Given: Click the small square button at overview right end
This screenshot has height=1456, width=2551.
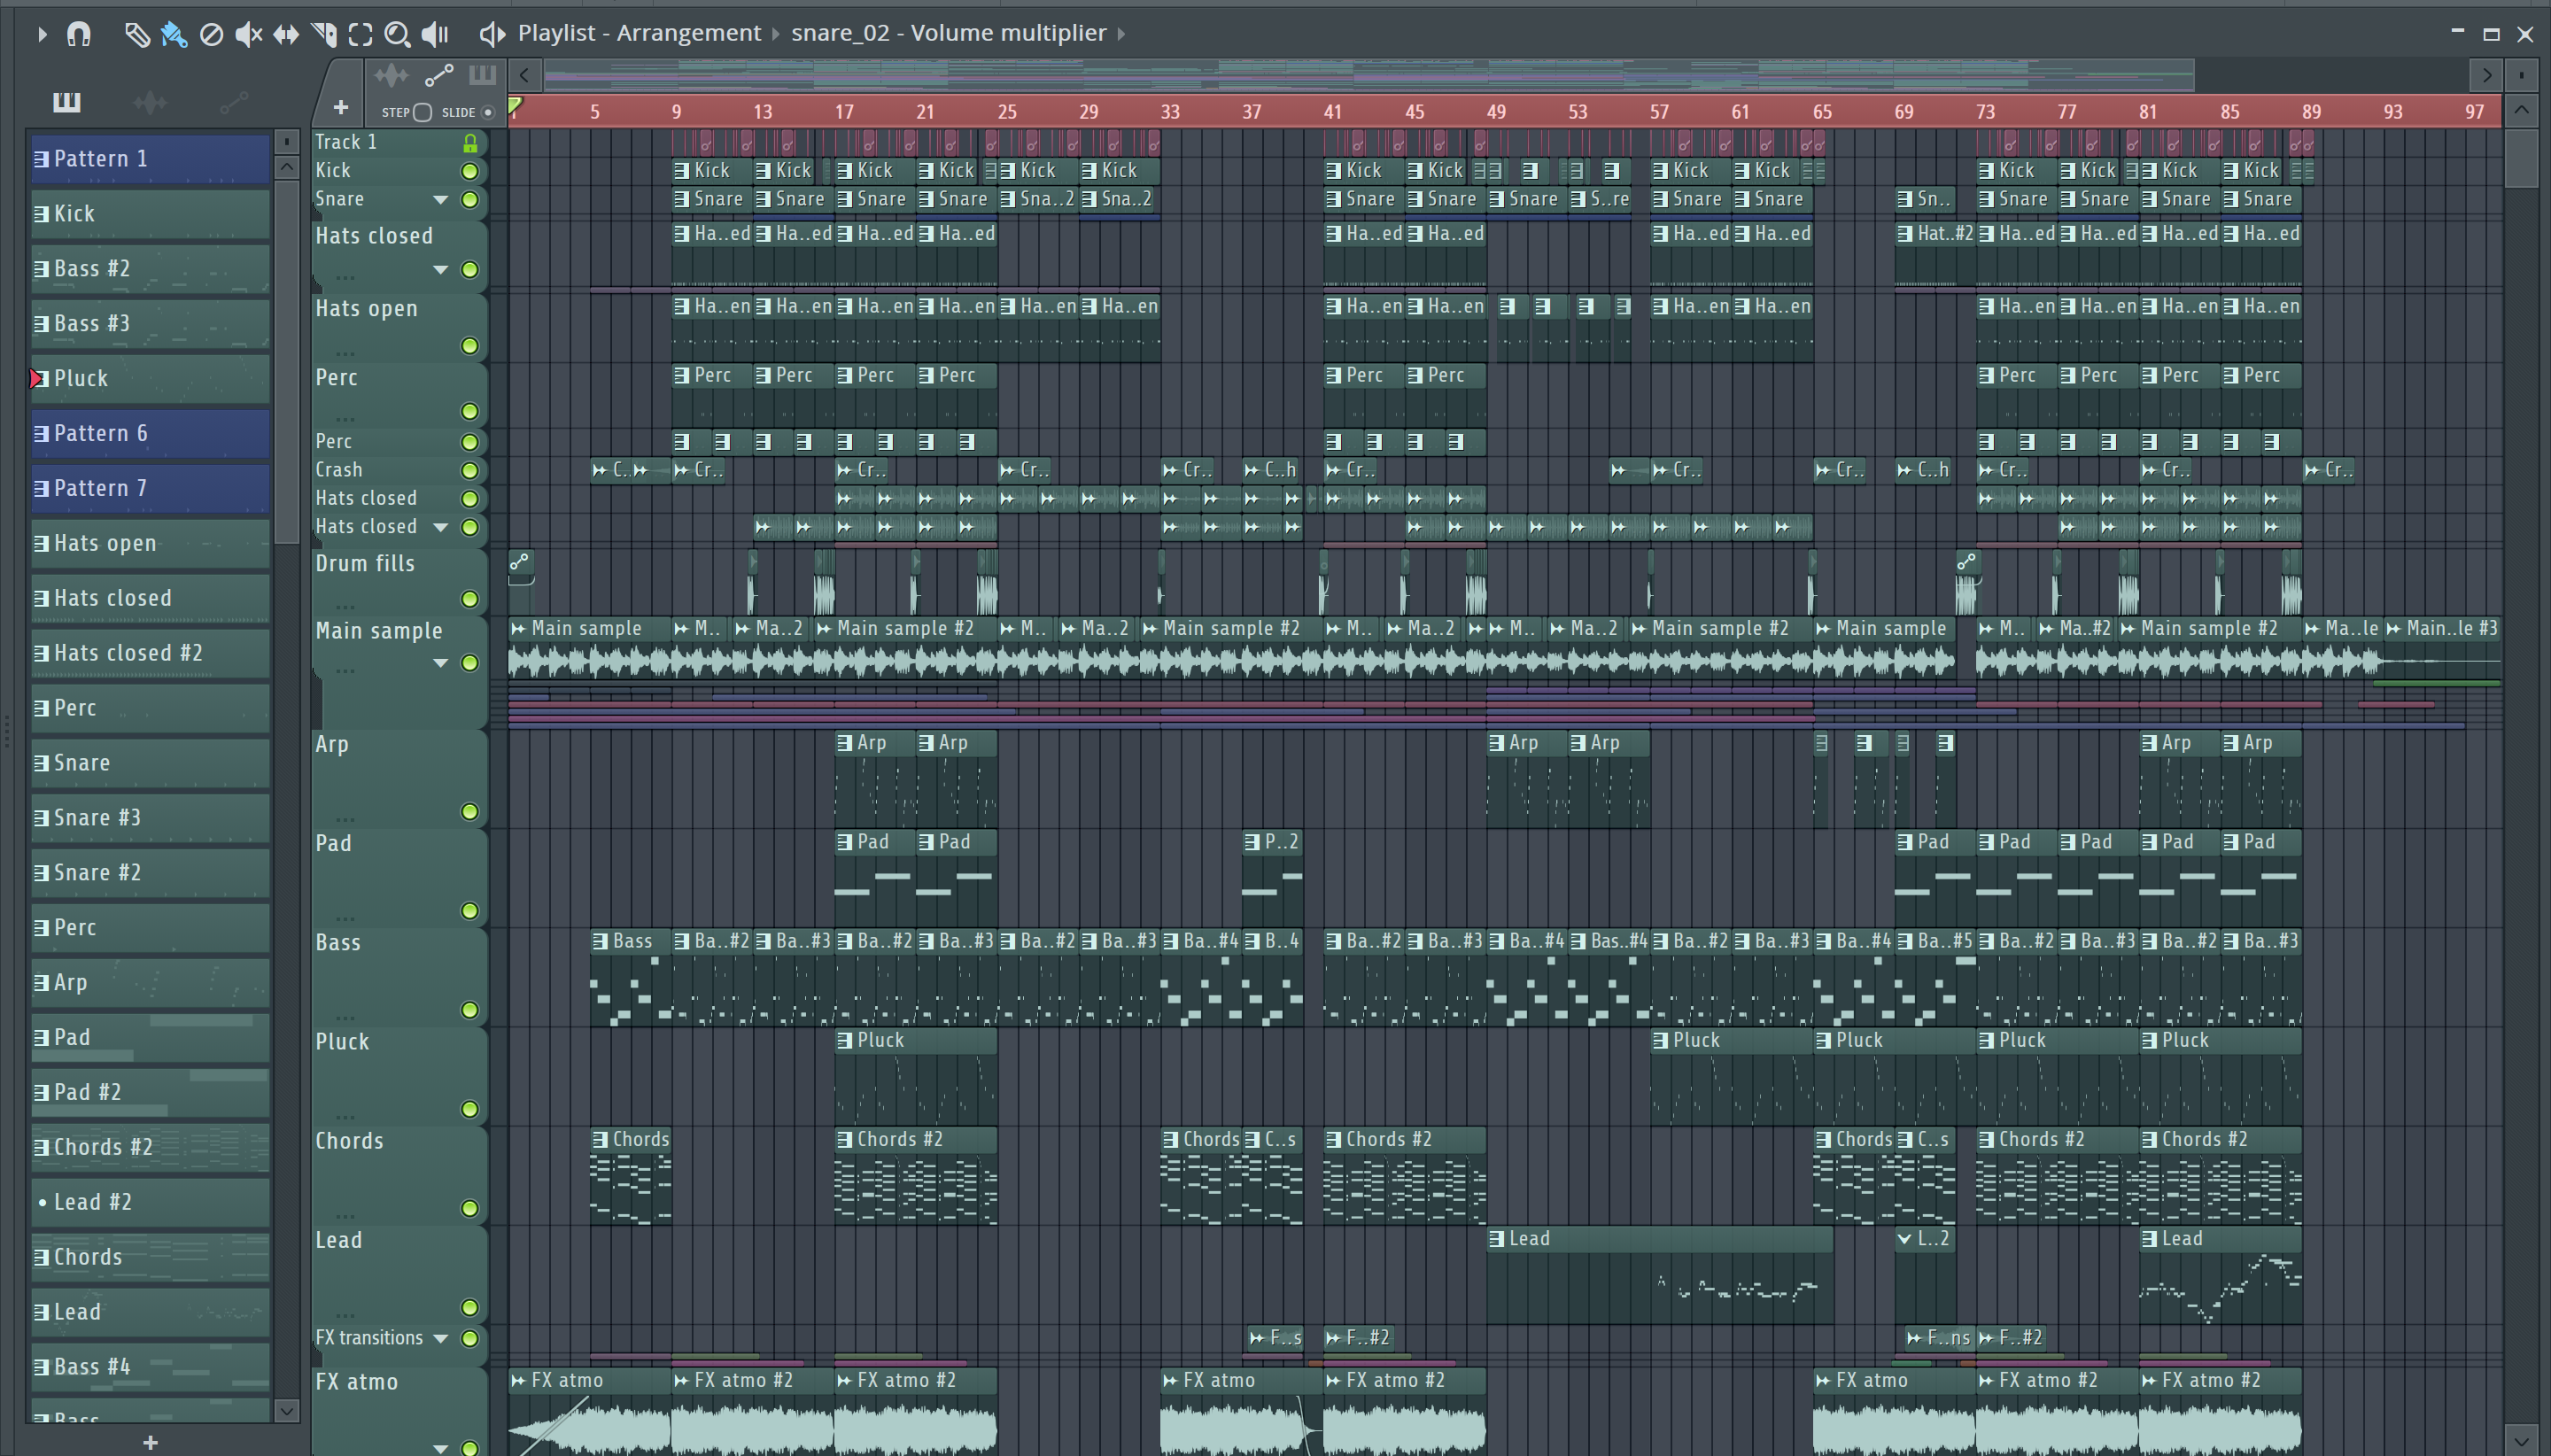Looking at the screenshot, I should click(2522, 75).
